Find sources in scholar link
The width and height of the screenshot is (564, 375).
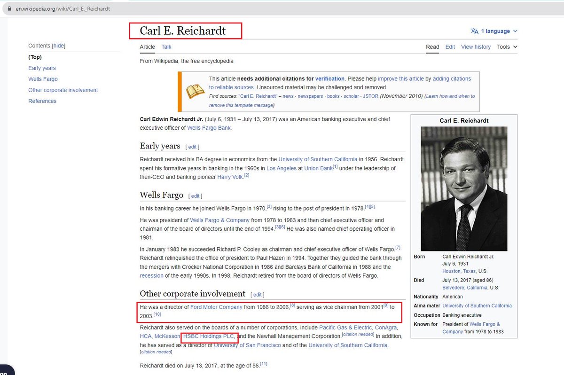[351, 96]
